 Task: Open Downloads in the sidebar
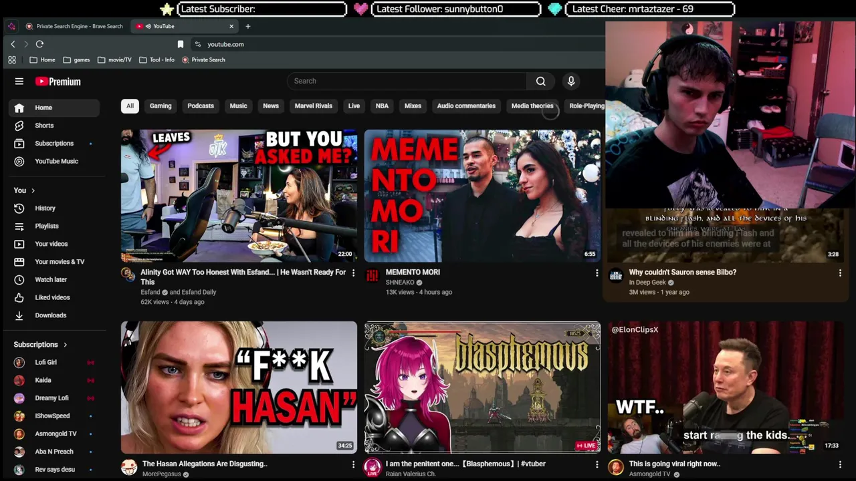(53, 315)
